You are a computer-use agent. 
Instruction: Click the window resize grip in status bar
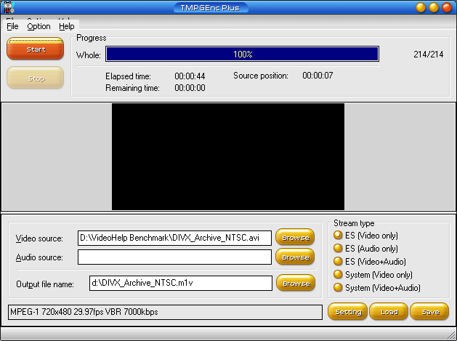(x=451, y=335)
